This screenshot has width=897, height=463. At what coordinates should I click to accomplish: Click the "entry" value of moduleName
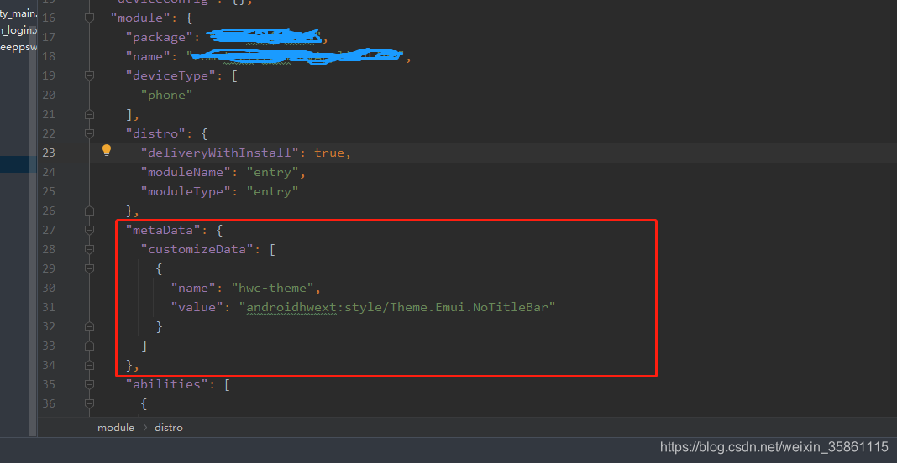[273, 172]
